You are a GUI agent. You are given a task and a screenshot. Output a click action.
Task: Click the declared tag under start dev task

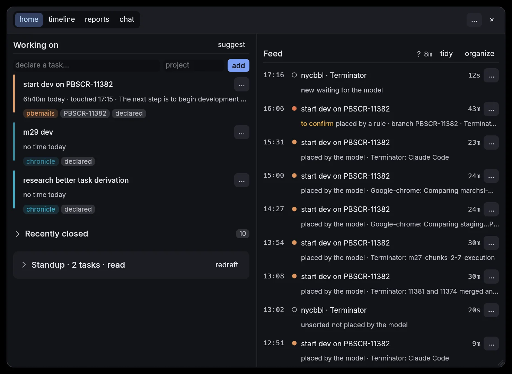[129, 114]
